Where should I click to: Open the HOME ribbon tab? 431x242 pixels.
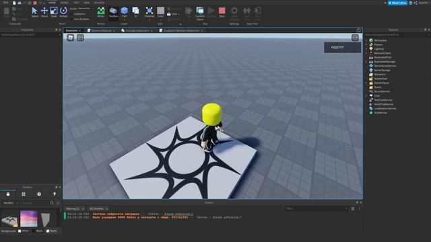pyautogui.click(x=52, y=3)
